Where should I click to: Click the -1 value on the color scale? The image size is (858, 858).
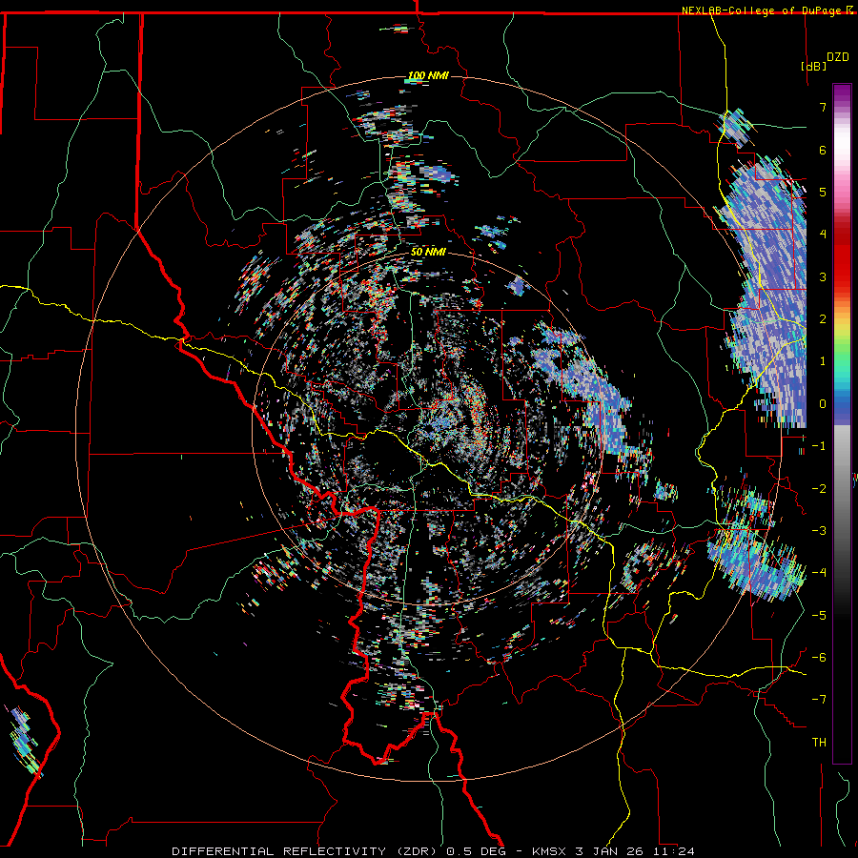(x=819, y=446)
